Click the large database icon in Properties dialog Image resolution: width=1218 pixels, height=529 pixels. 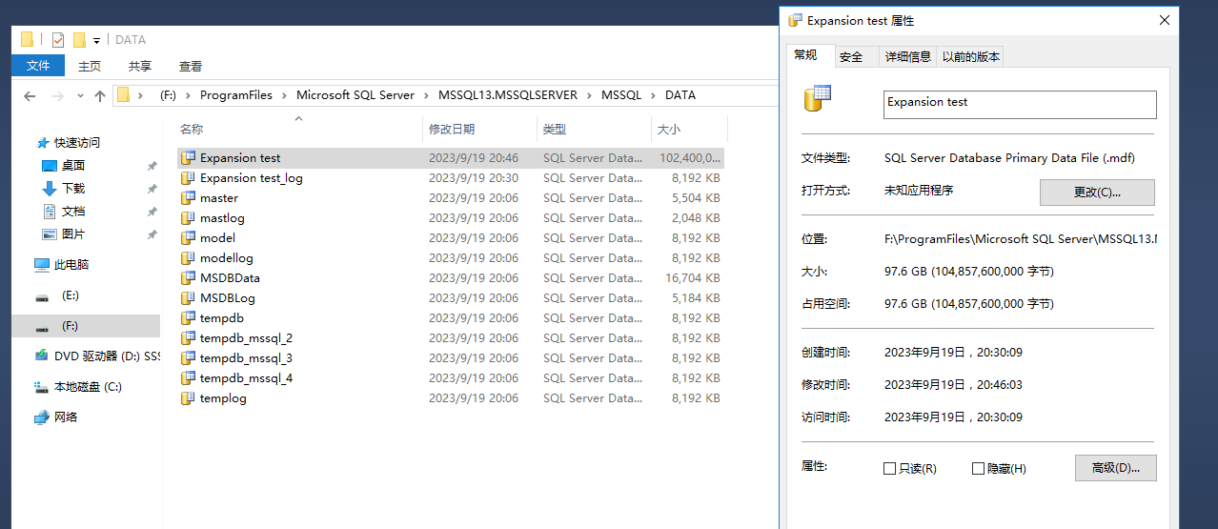(x=818, y=98)
